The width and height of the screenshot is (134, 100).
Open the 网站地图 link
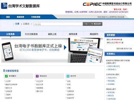click(x=121, y=17)
